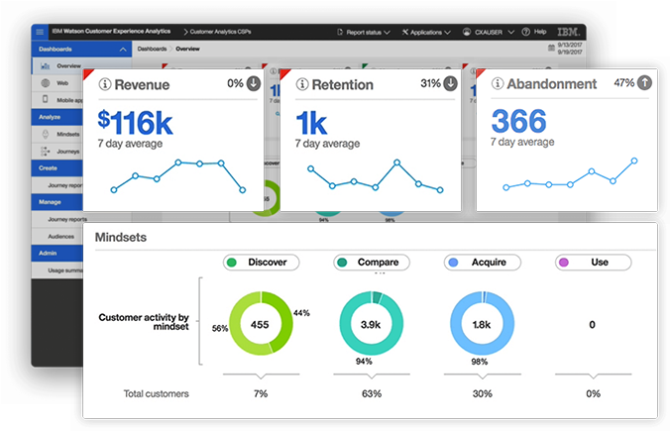
Task: Click the Compare donut chart 3.9k
Action: tap(372, 323)
